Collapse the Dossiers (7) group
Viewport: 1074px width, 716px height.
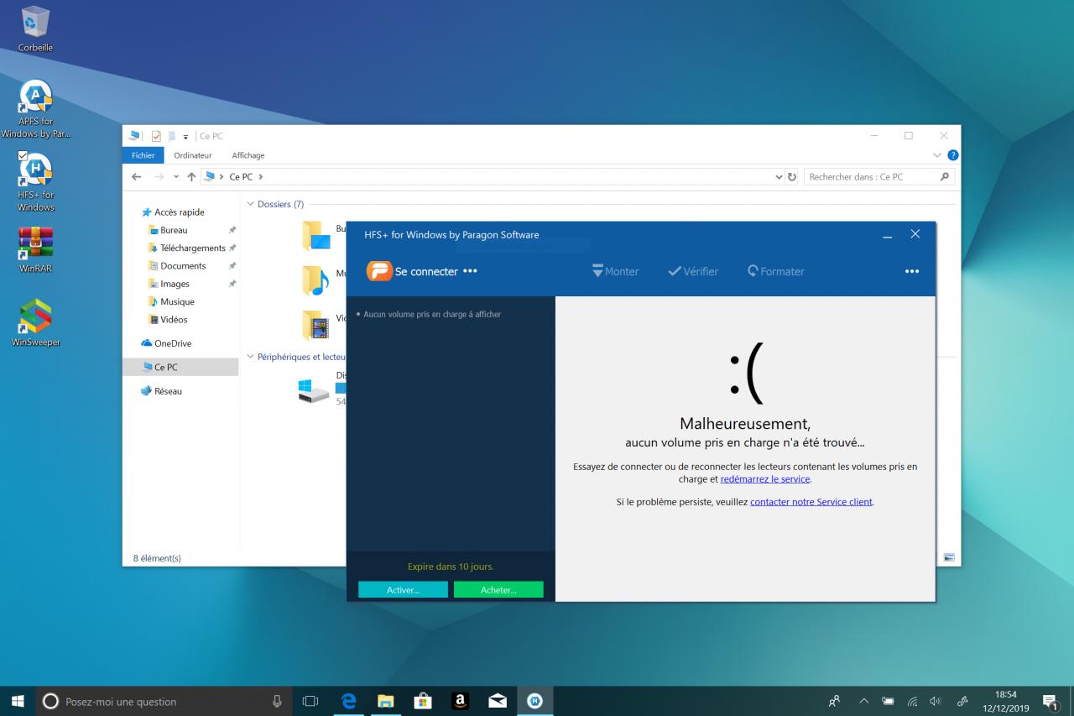coord(250,204)
